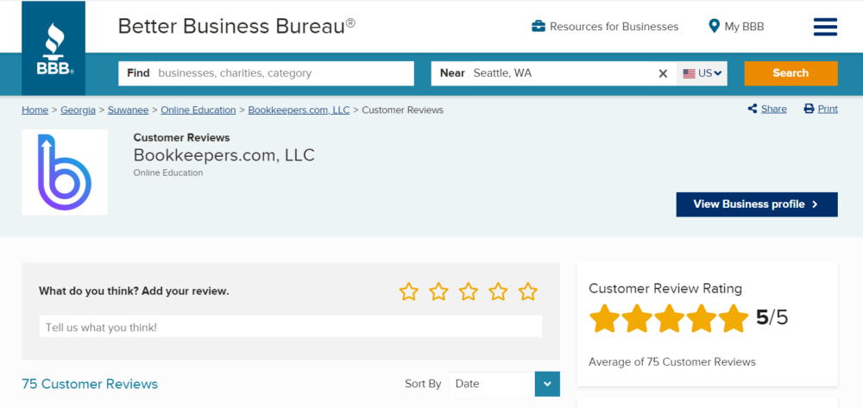This screenshot has height=408, width=863.
Task: Click the location pin icon for My BBB
Action: (x=714, y=26)
